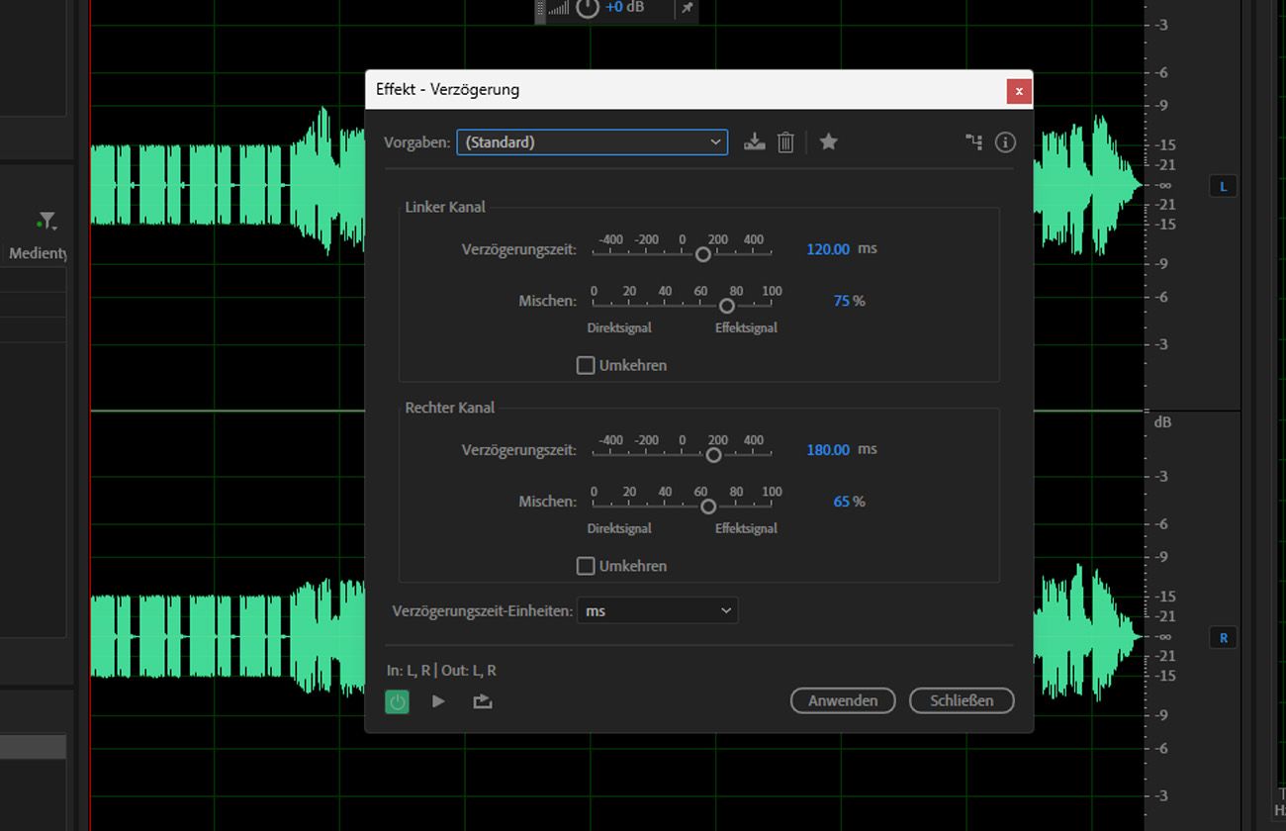Open the Verzögerungszeit-Einheiten dropdown
This screenshot has width=1286, height=831.
pyautogui.click(x=657, y=611)
